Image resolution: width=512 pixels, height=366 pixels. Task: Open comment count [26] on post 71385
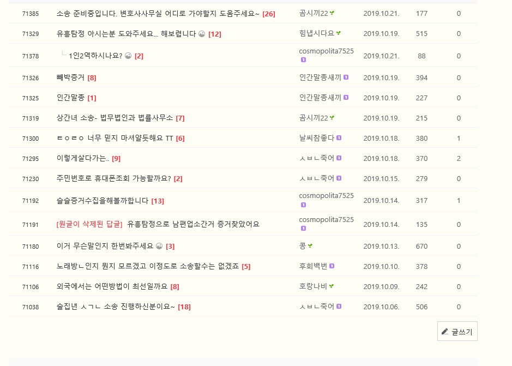coord(269,14)
